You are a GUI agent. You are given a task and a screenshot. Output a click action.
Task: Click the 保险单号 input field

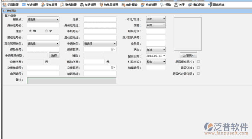43,49
